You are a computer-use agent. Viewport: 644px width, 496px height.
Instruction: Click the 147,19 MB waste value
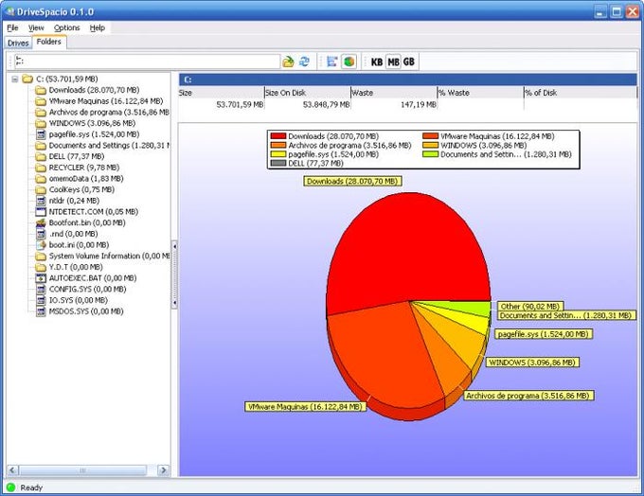(x=418, y=105)
